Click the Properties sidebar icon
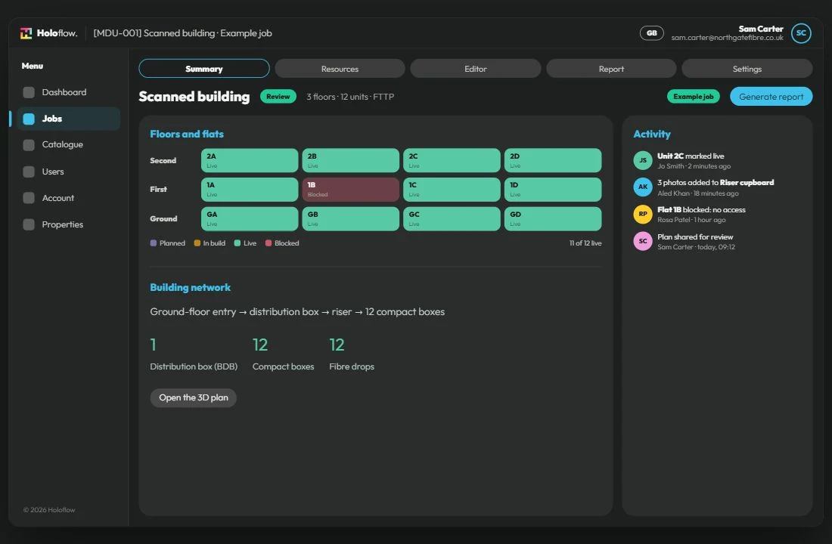Screen dimensions: 832x544 (x=29, y=224)
